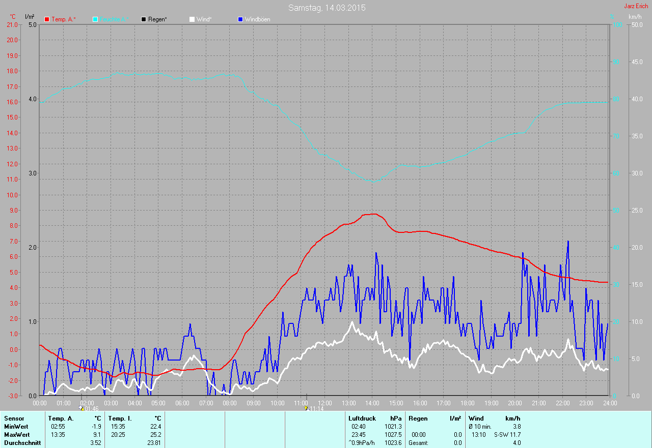
Task: Click the red Temp. A. legend swatch
Action: (47, 19)
